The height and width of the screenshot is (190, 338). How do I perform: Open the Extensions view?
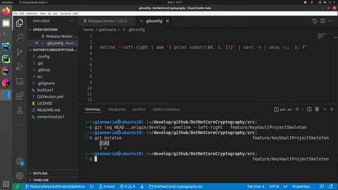(20, 96)
